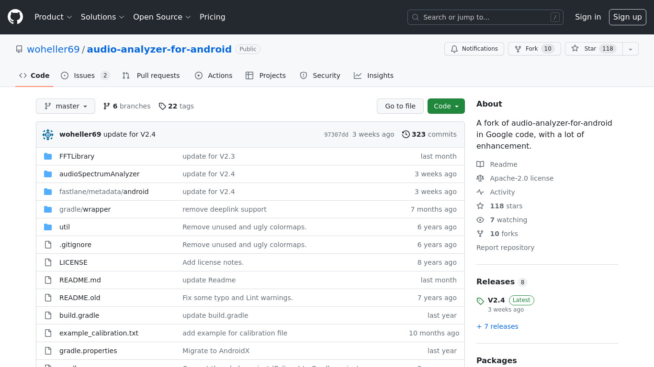This screenshot has width=654, height=367.
Task: Click the util folder icon
Action: point(48,227)
